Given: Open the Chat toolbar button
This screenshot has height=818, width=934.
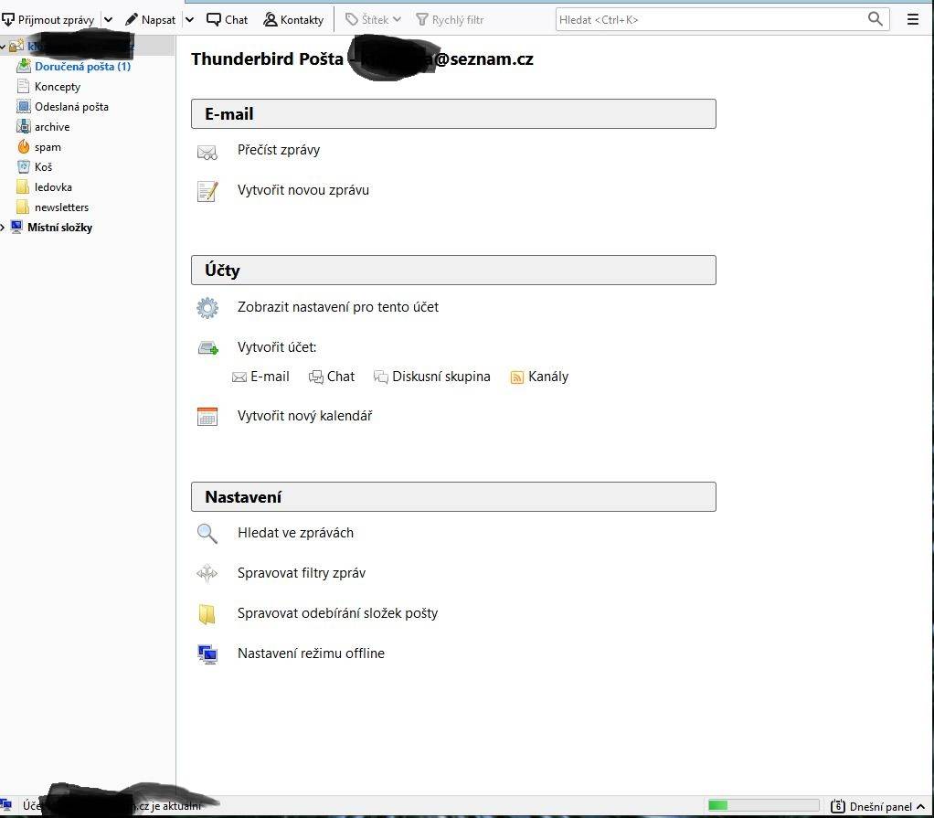Looking at the screenshot, I should [x=227, y=20].
